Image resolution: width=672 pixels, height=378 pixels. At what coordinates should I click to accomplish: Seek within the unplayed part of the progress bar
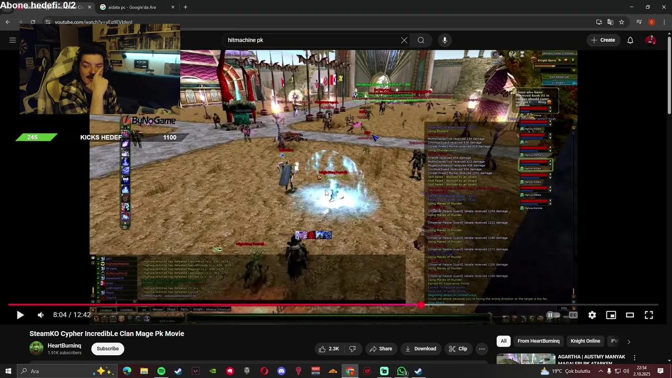[x=541, y=304]
